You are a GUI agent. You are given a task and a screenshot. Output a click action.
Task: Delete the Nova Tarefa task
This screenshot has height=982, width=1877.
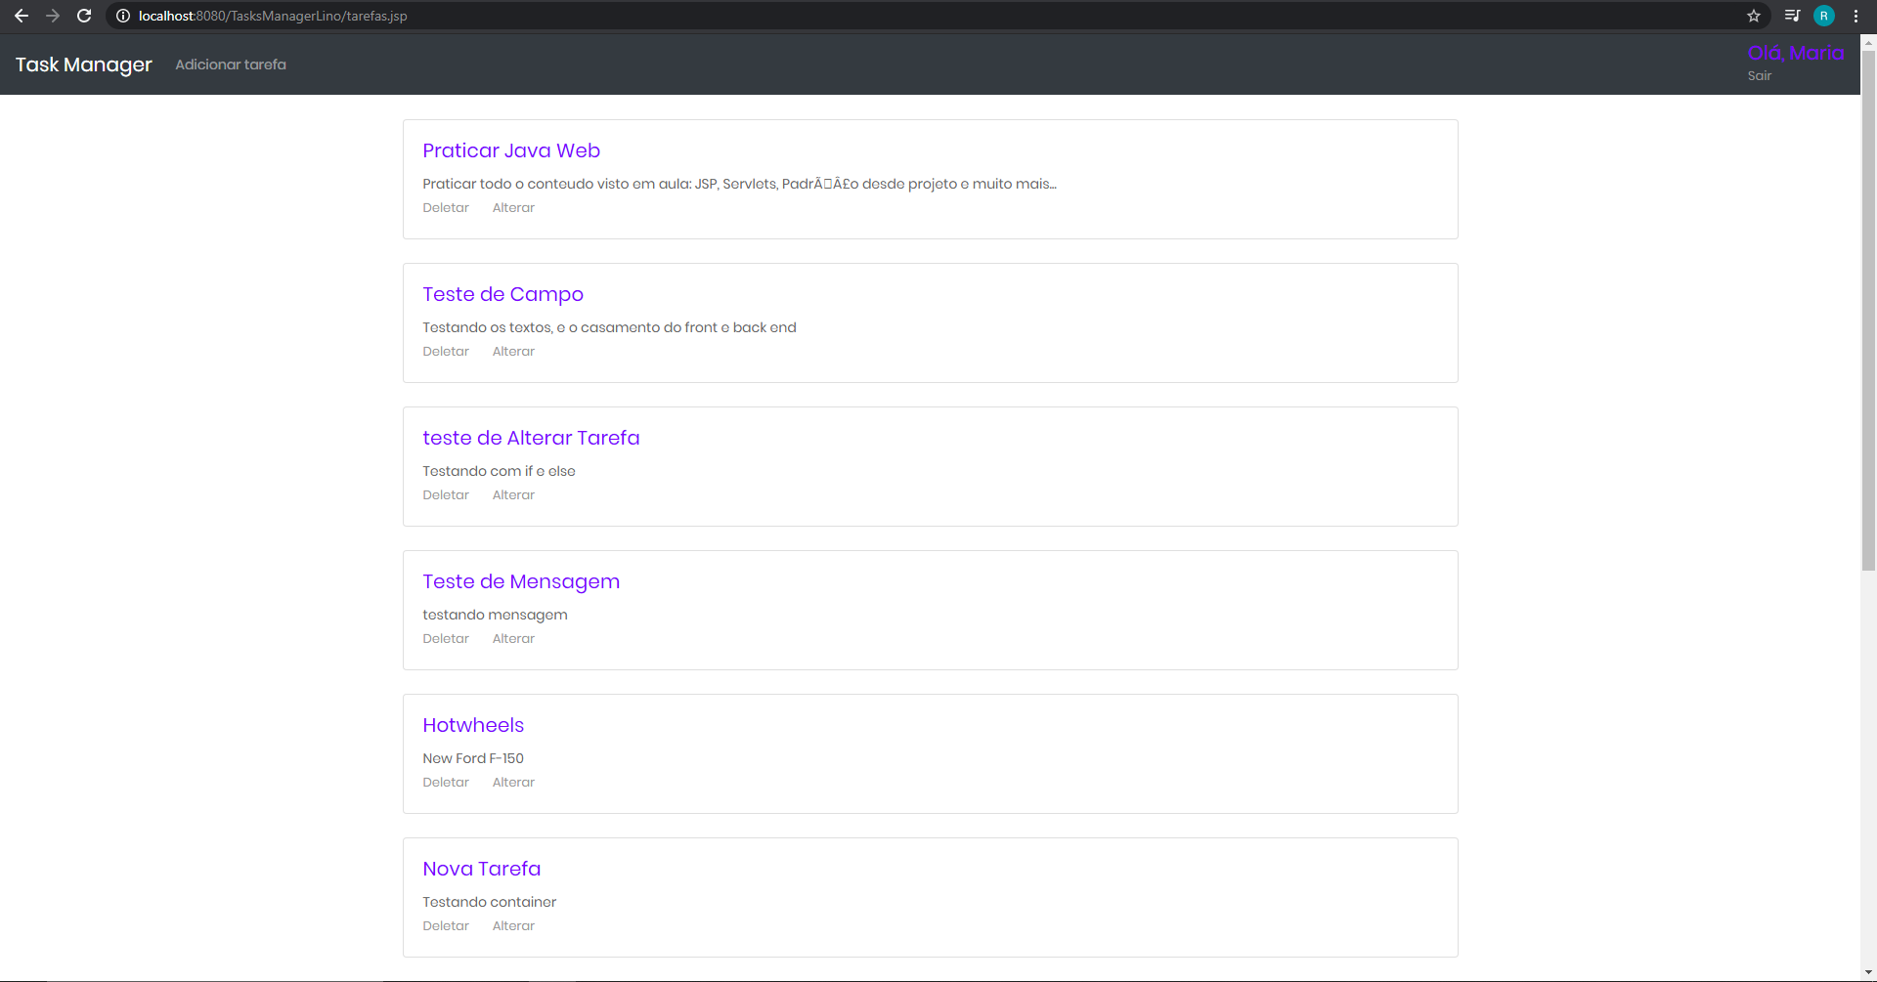click(446, 925)
